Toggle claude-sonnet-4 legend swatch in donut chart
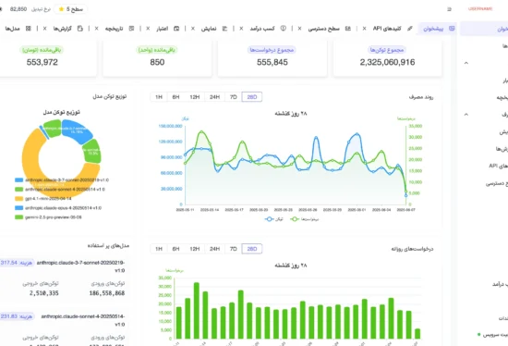This screenshot has width=508, height=346. click(19, 190)
